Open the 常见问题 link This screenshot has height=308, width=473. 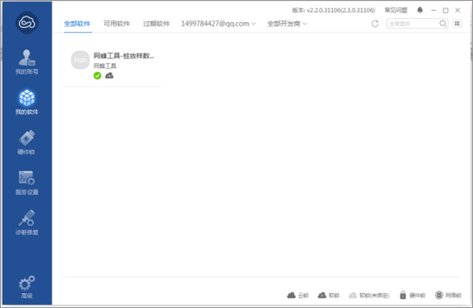(396, 10)
